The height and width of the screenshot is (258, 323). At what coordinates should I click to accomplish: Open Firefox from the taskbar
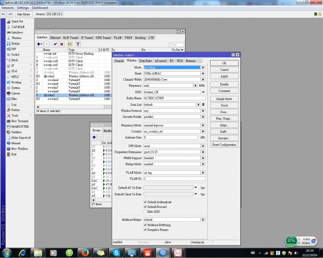[x=85, y=253]
